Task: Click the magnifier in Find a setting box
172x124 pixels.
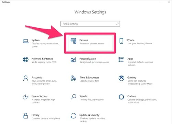Action: pyautogui.click(x=117, y=24)
